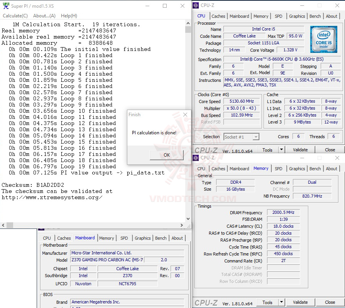The width and height of the screenshot is (345, 308).
Task: Open Memory tab in the Mainboard CPU-Z window
Action: point(107,238)
